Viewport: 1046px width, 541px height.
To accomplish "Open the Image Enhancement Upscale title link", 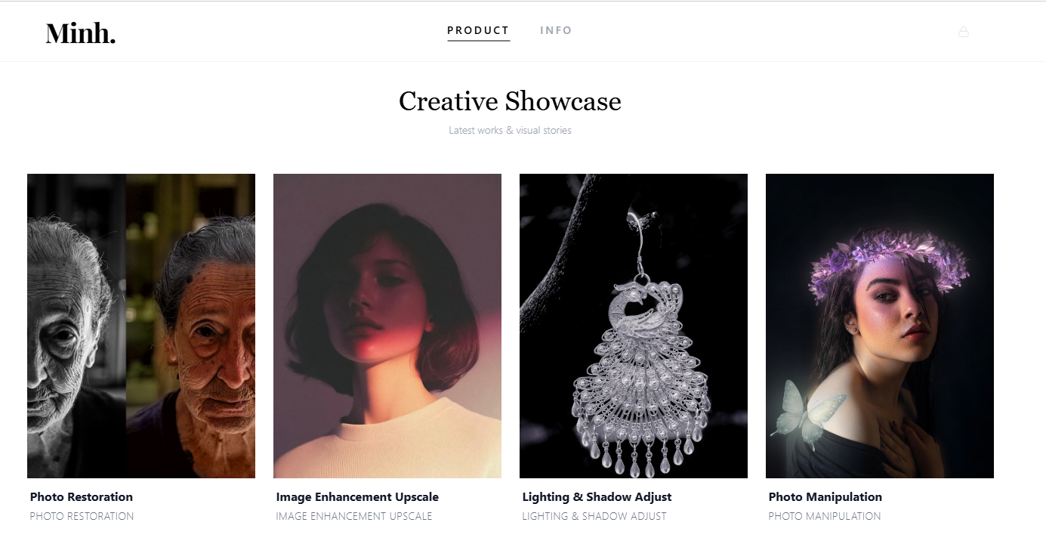I will point(357,496).
